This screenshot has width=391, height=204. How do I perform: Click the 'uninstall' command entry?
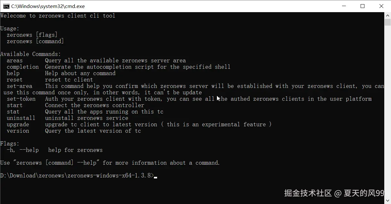[21, 118]
